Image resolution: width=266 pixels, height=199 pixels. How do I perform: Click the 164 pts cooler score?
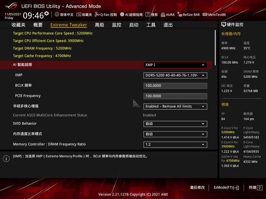coord(249,119)
